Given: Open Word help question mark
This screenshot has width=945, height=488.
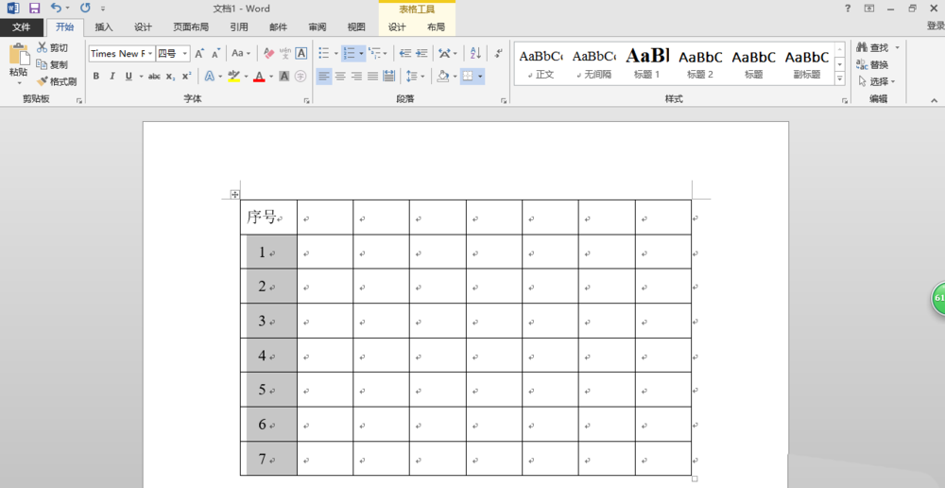Looking at the screenshot, I should coord(848,9).
